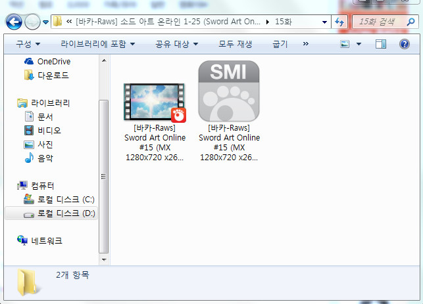
Task: Click the 2개 항목 status text
Action: [x=72, y=275]
